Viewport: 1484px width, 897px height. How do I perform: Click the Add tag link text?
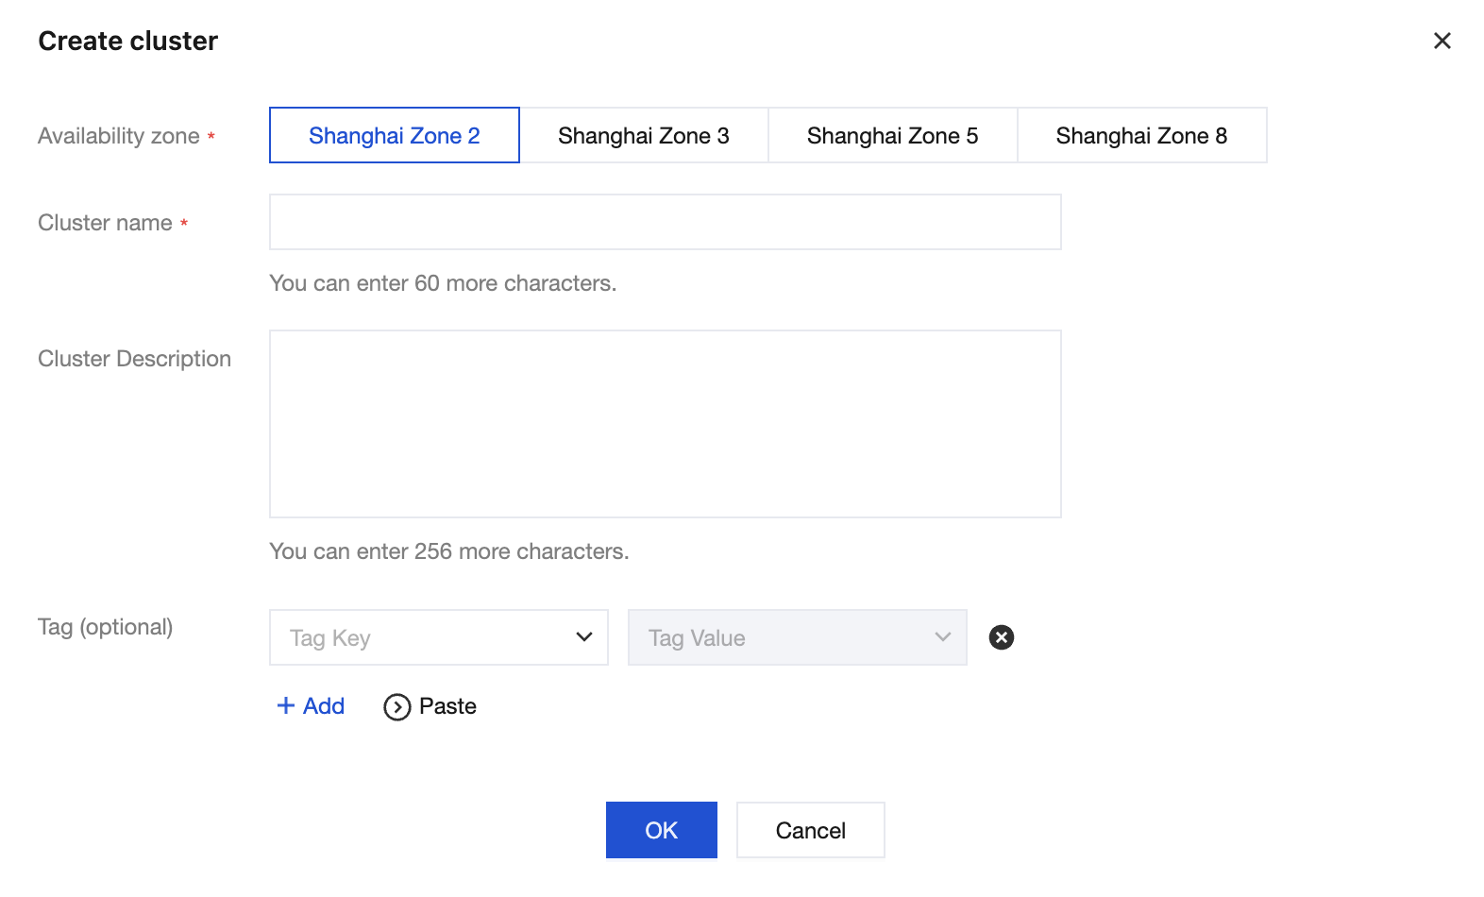[324, 706]
